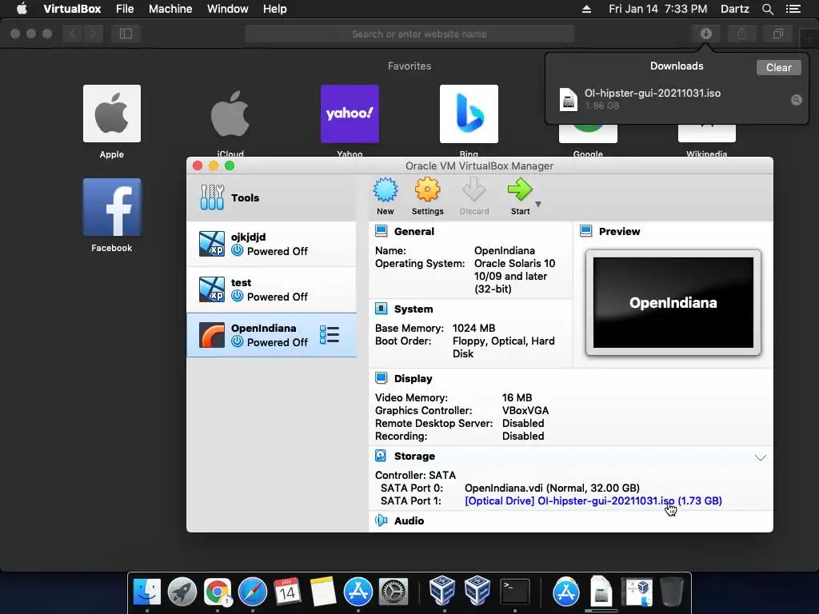Open the Help menu
The height and width of the screenshot is (614, 819).
tap(275, 9)
